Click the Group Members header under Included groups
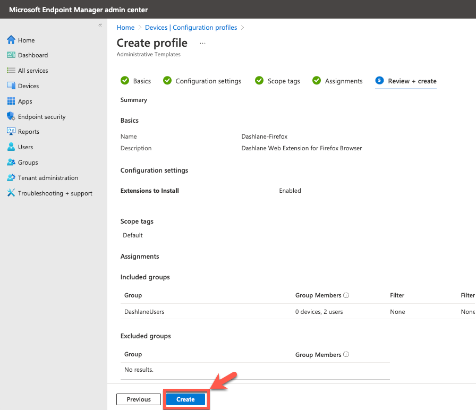476x410 pixels. [x=318, y=295]
